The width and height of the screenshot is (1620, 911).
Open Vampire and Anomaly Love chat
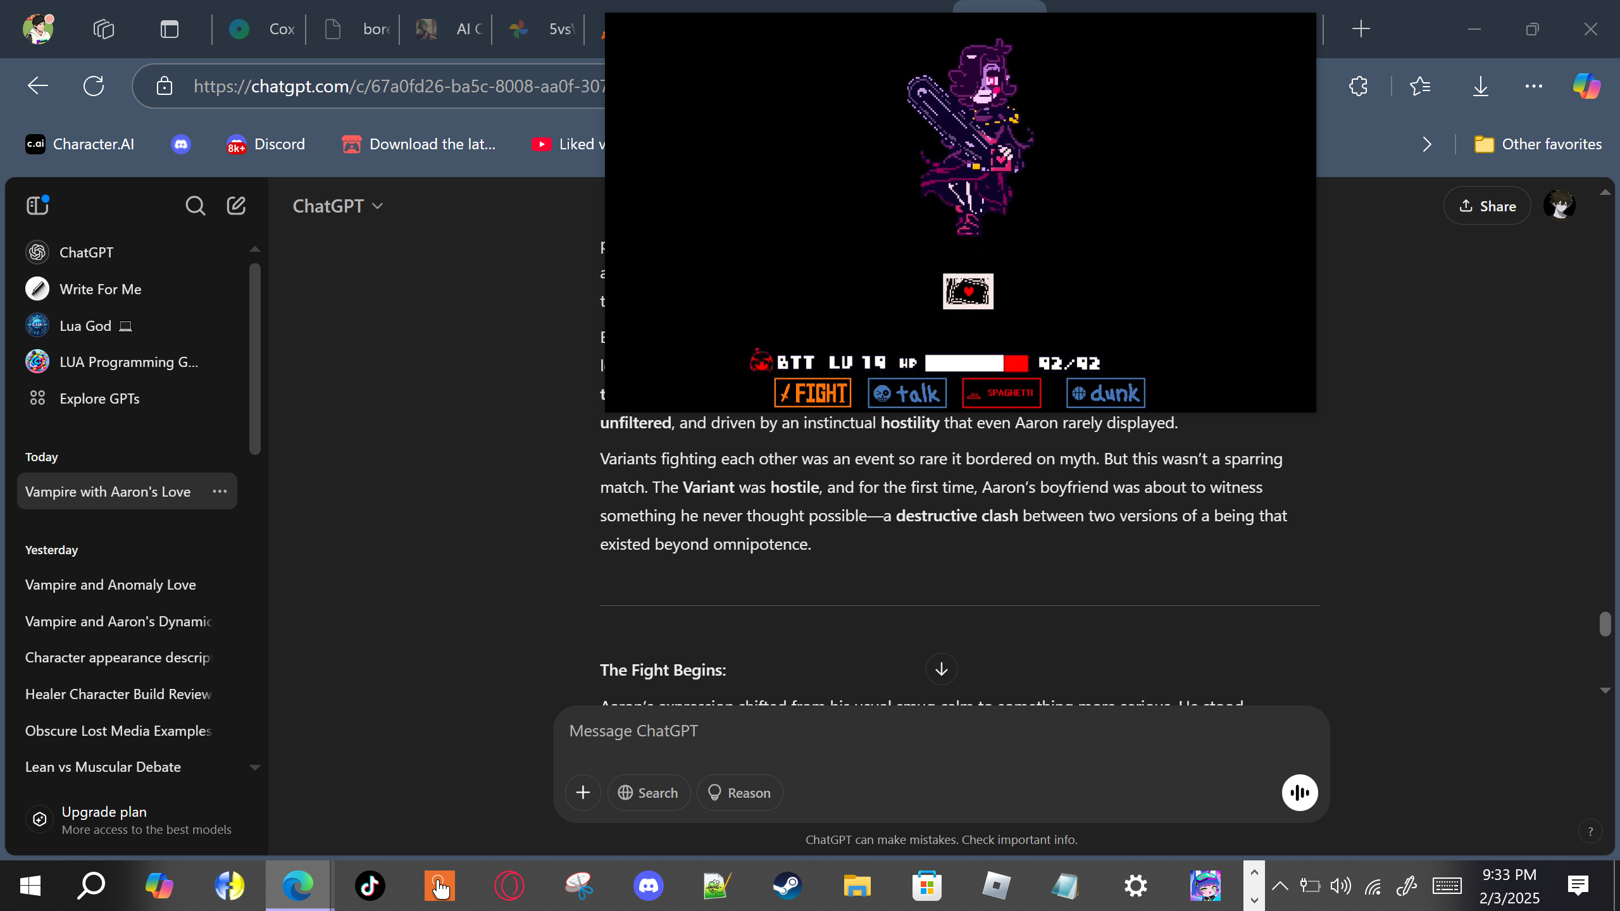point(111,585)
